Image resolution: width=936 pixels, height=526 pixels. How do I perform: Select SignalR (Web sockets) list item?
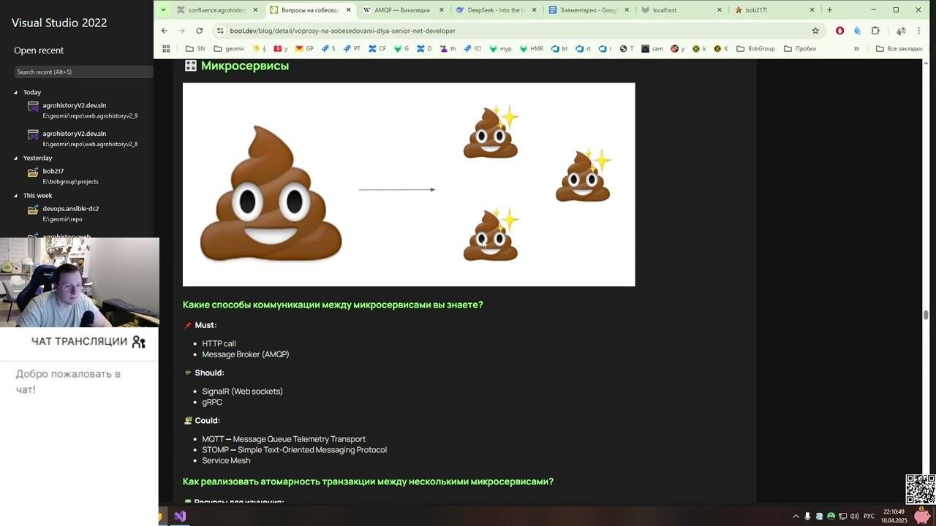242,392
